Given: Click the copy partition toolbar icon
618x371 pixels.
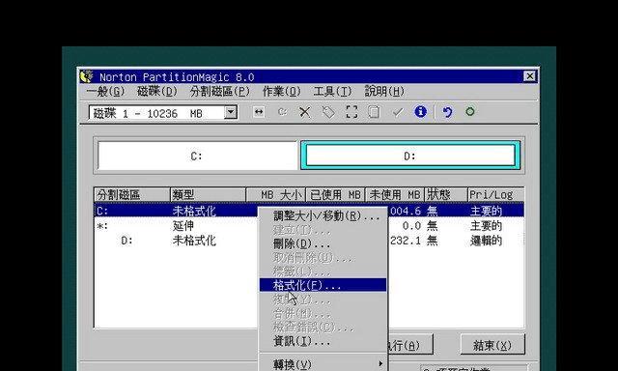Looking at the screenshot, I should point(374,112).
